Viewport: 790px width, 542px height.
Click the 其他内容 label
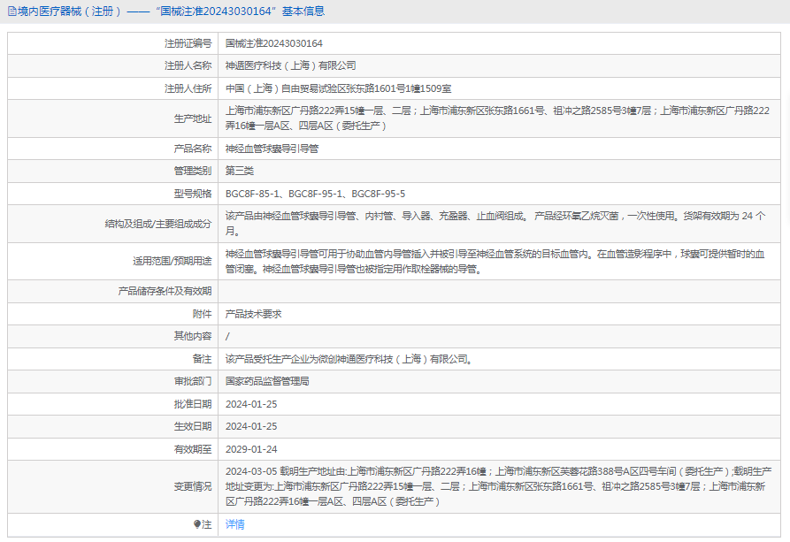[x=193, y=336]
